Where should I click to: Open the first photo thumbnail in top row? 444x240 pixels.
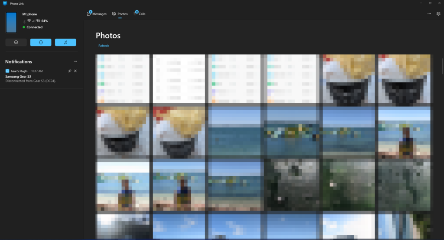pyautogui.click(x=123, y=79)
